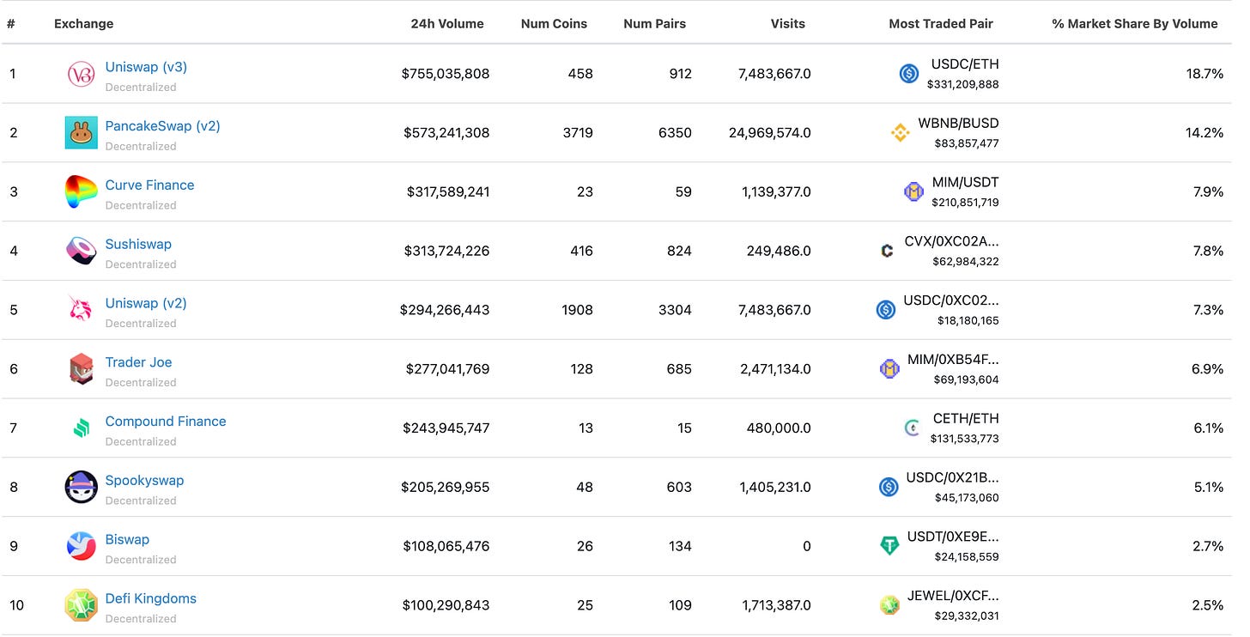1250x637 pixels.
Task: Click the Tether icon in Biswap row
Action: pyautogui.click(x=889, y=546)
